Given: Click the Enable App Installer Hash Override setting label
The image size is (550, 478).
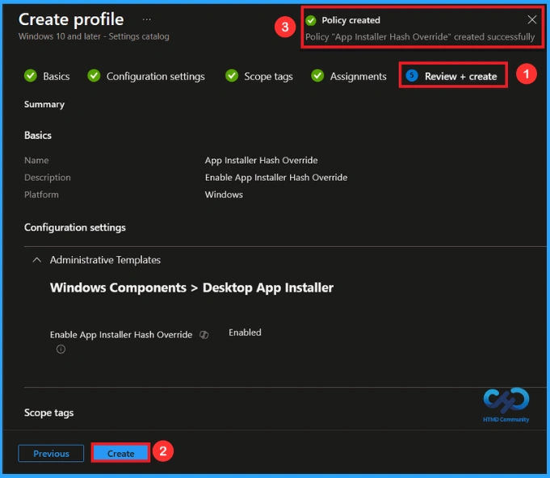Looking at the screenshot, I should (x=121, y=335).
